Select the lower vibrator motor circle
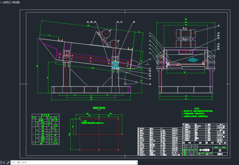The image size is (239, 165). 114,44
